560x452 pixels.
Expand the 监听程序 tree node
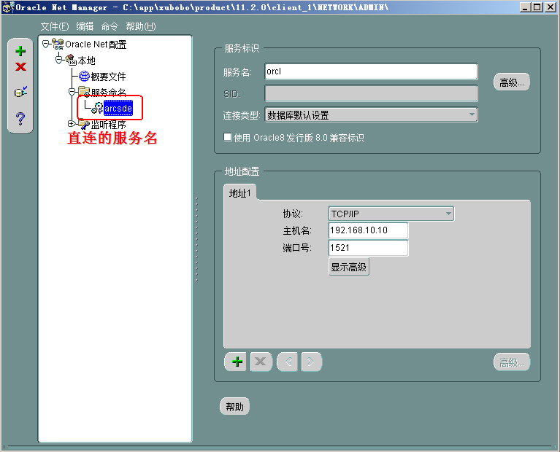click(x=72, y=123)
